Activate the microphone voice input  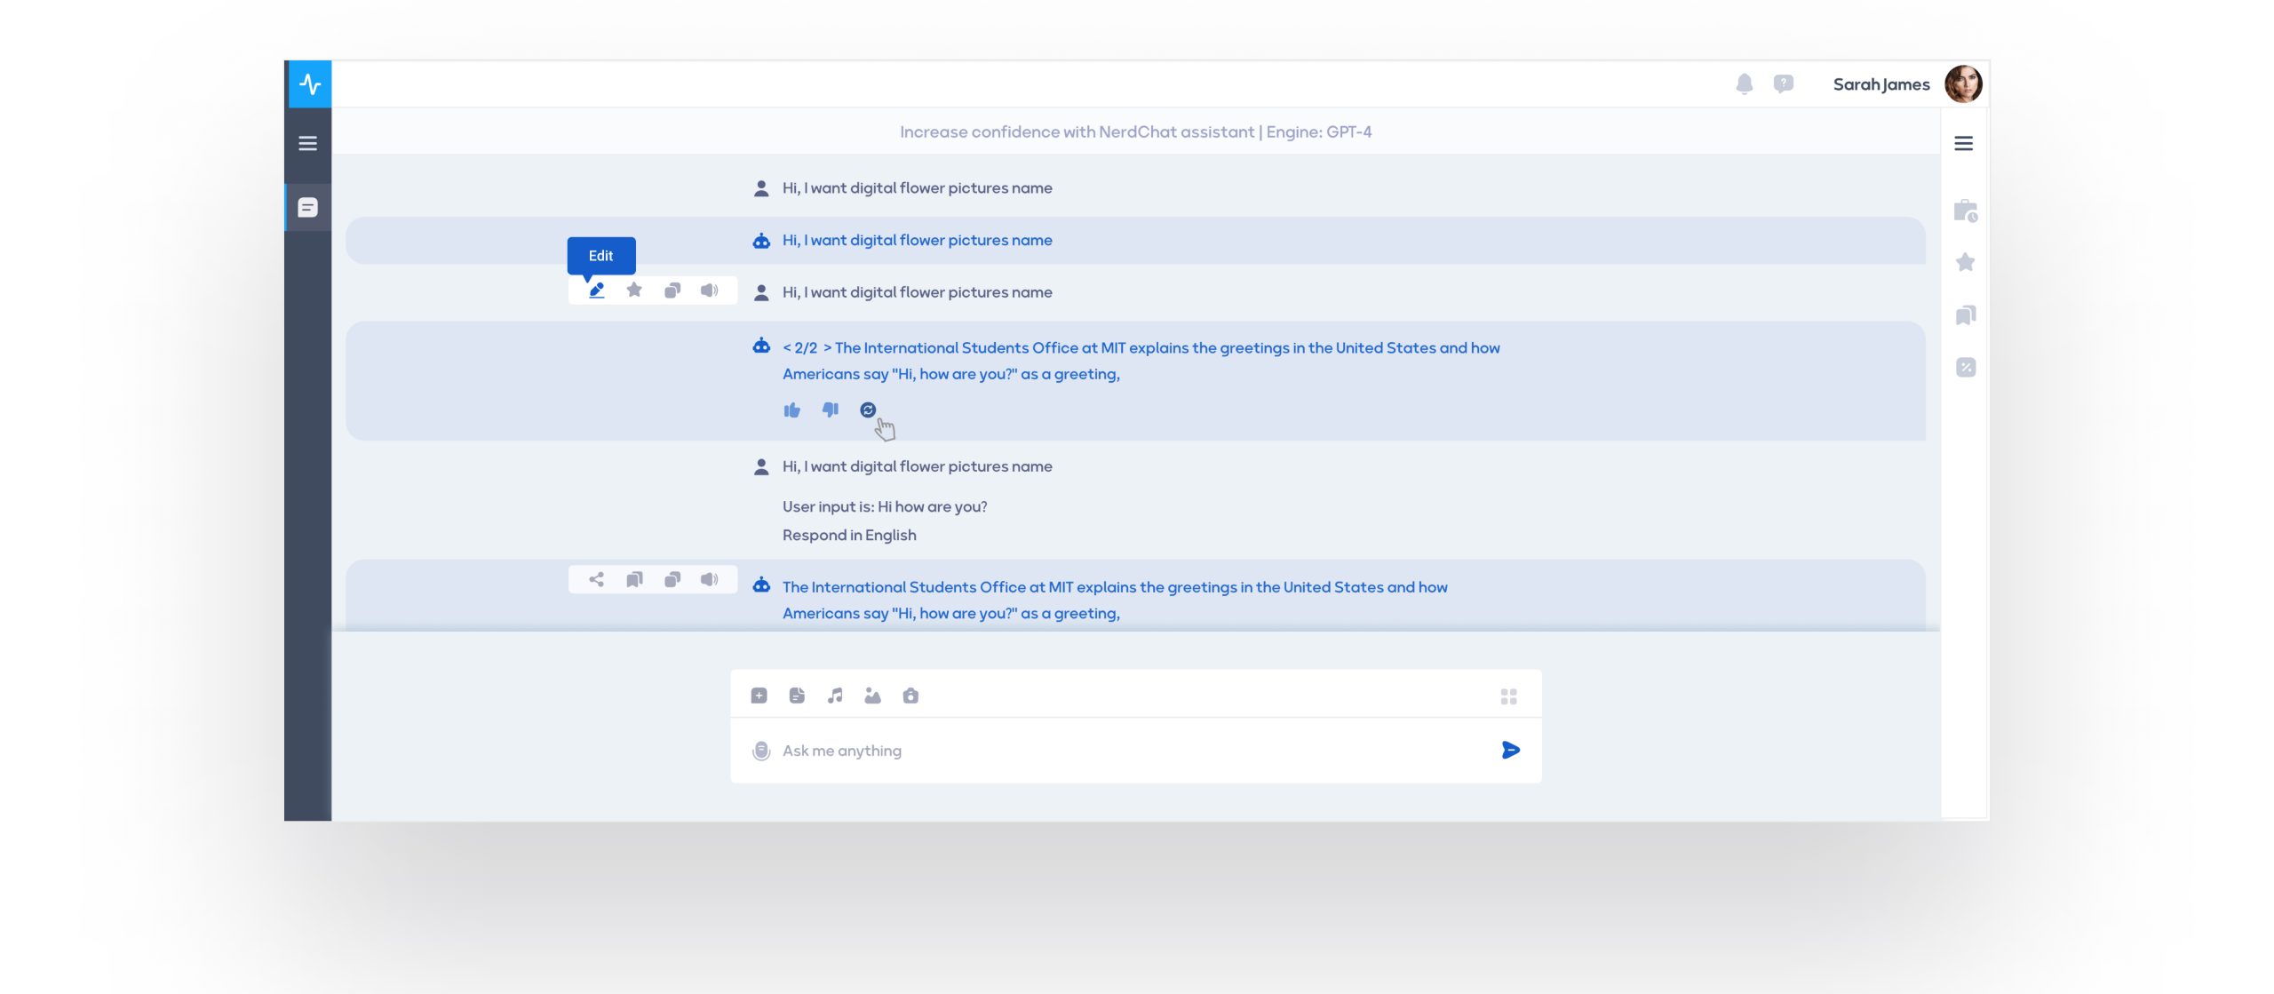[761, 751]
